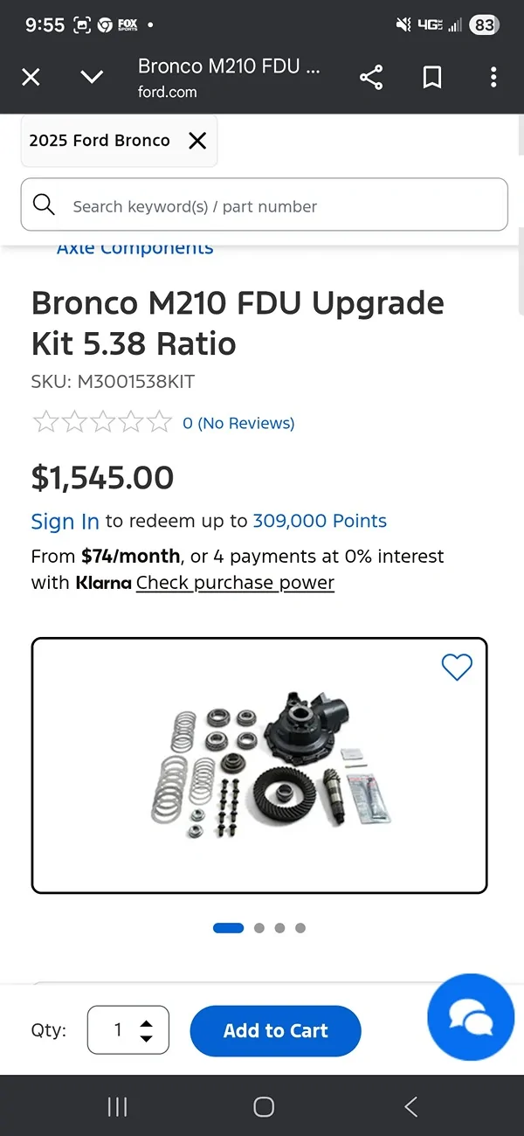Add the kit to your wishlist heart
Viewport: 524px width, 1136px height.
[457, 667]
